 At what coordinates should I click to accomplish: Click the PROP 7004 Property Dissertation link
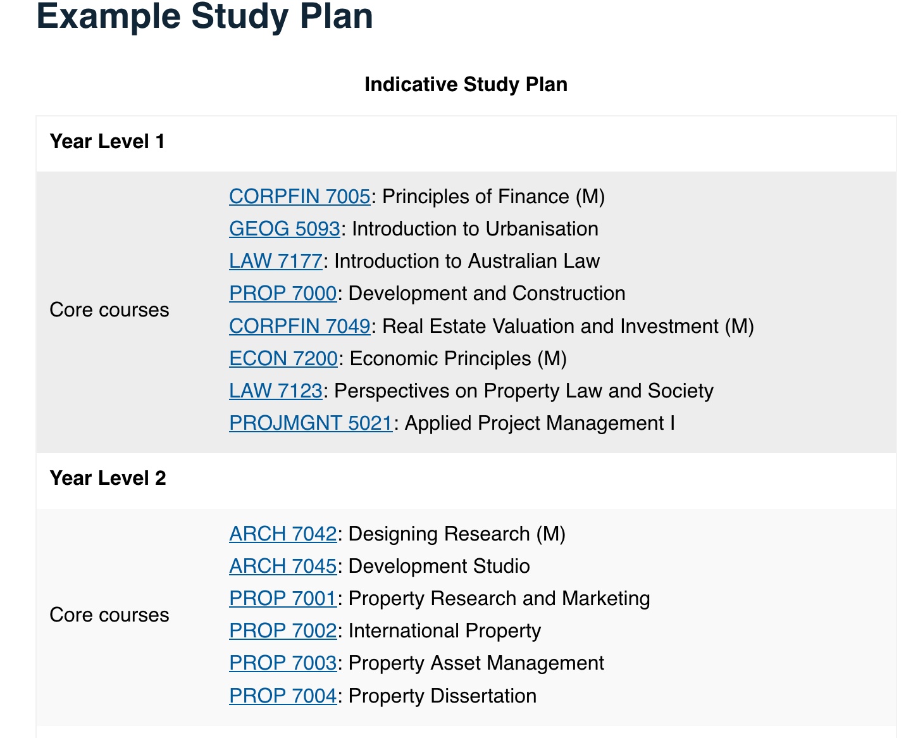283,696
